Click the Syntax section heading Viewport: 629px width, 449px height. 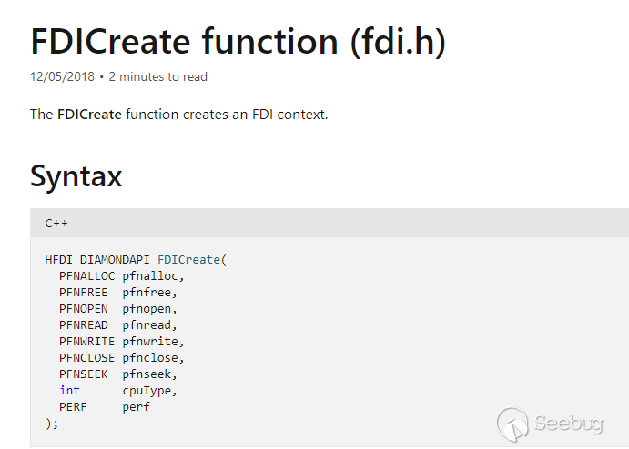76,175
